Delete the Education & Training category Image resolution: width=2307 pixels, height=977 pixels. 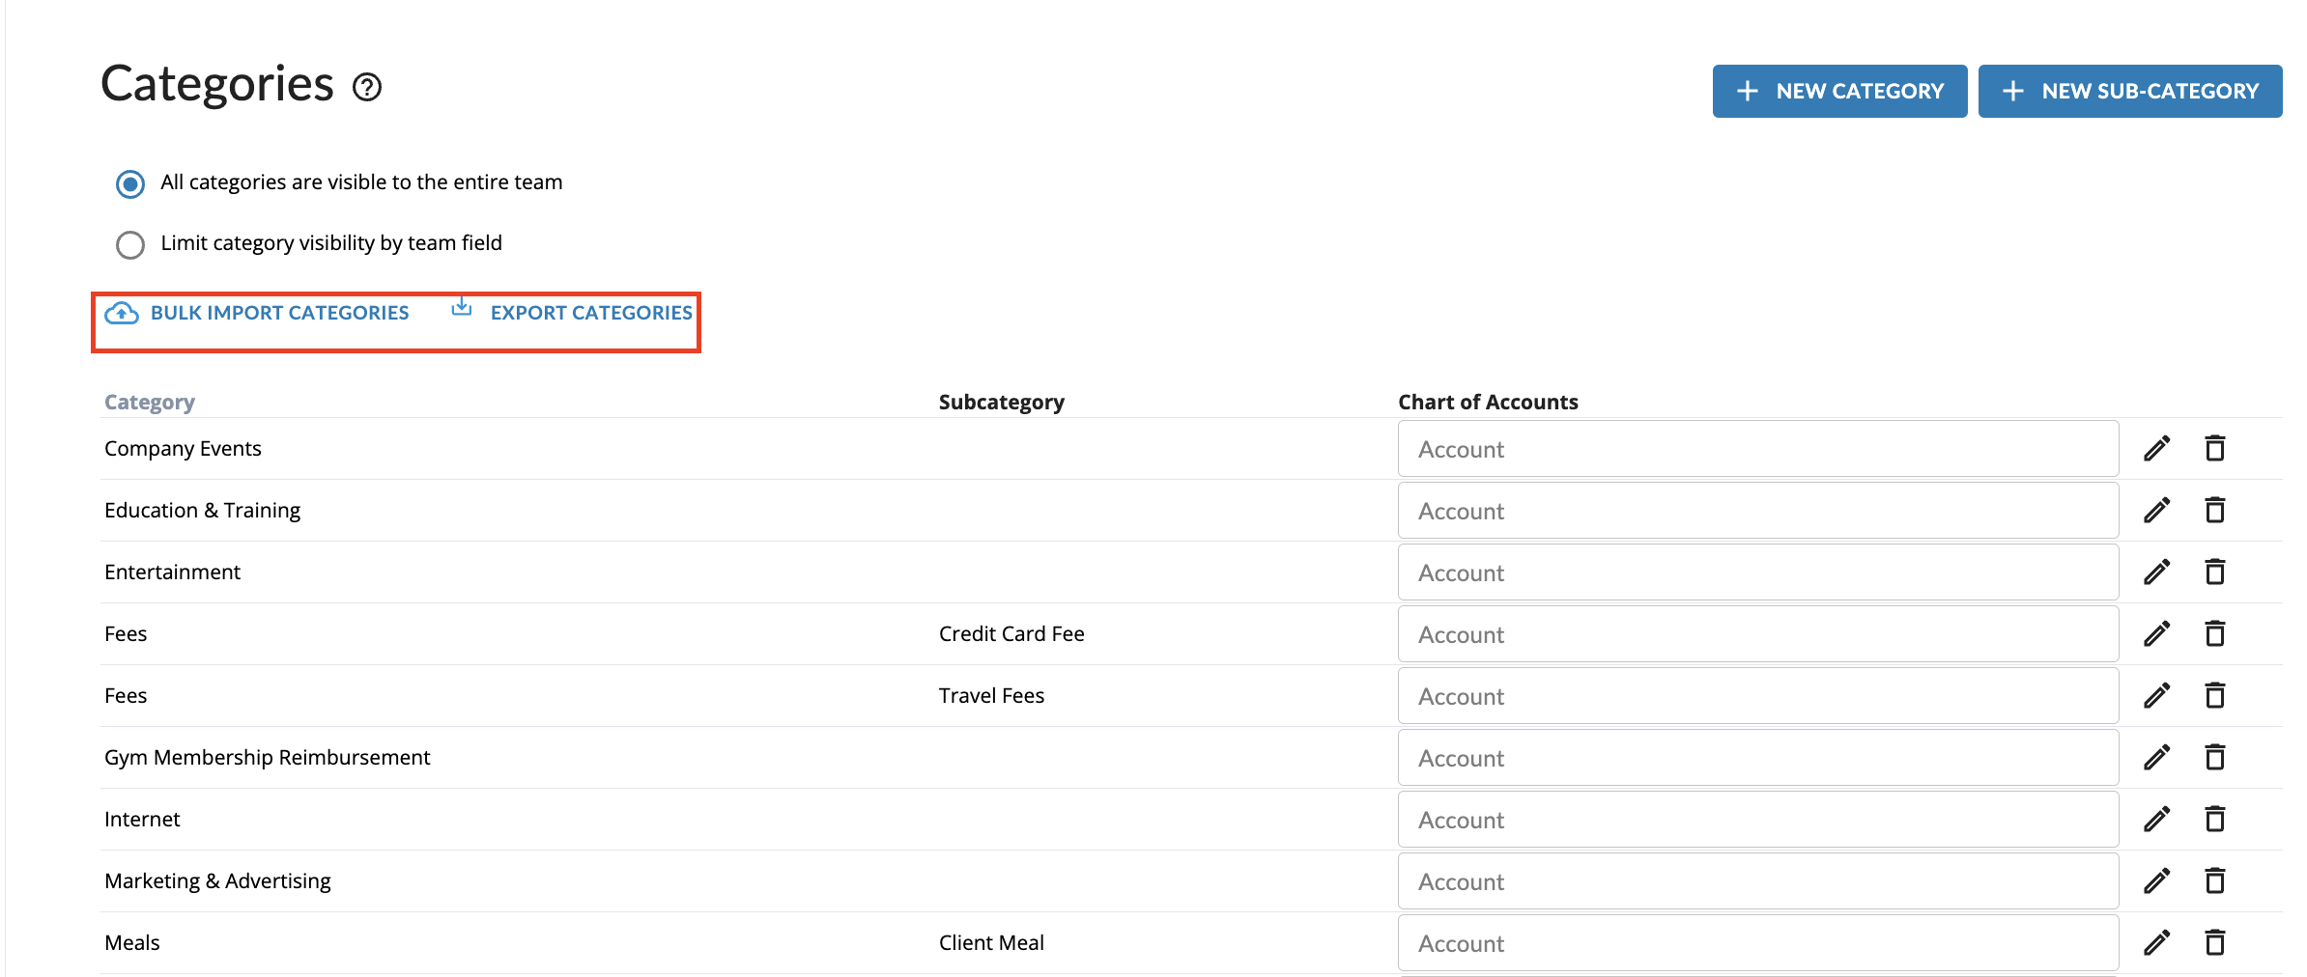[2215, 511]
